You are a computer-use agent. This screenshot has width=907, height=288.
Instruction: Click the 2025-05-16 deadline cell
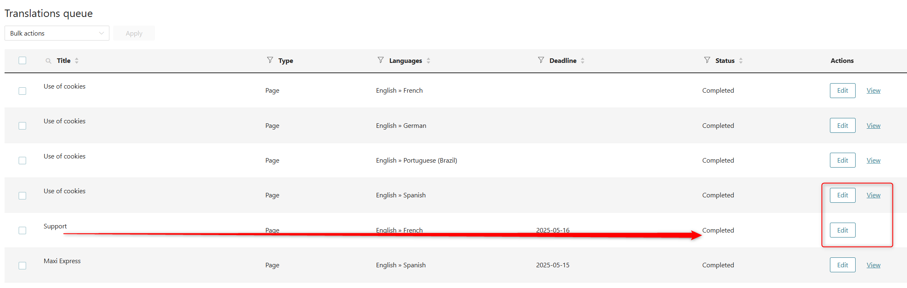[x=553, y=230]
